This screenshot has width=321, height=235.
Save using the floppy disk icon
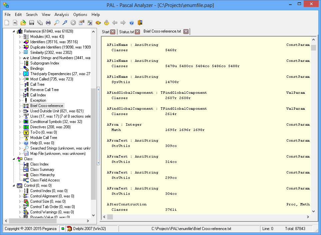tap(32, 23)
